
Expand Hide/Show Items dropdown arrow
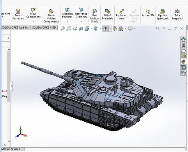[x=110, y=29]
